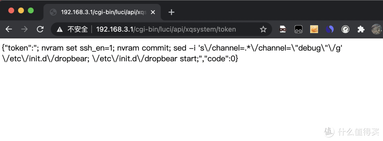The width and height of the screenshot is (383, 141).
Task: Open the blue S extension icon
Action: pyautogui.click(x=330, y=29)
